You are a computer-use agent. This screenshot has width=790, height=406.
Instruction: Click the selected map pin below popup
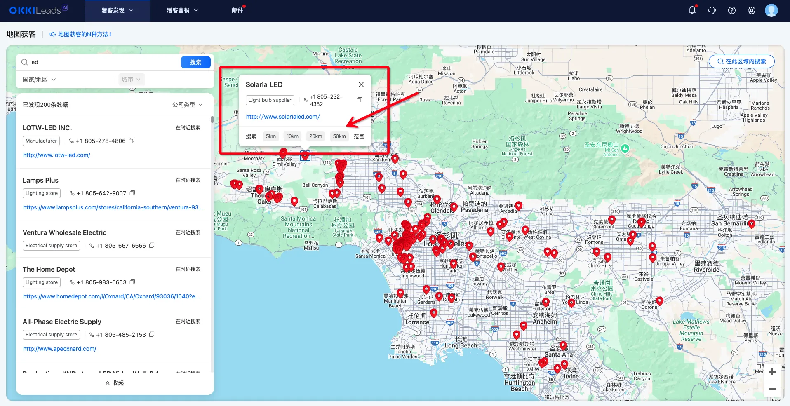305,155
